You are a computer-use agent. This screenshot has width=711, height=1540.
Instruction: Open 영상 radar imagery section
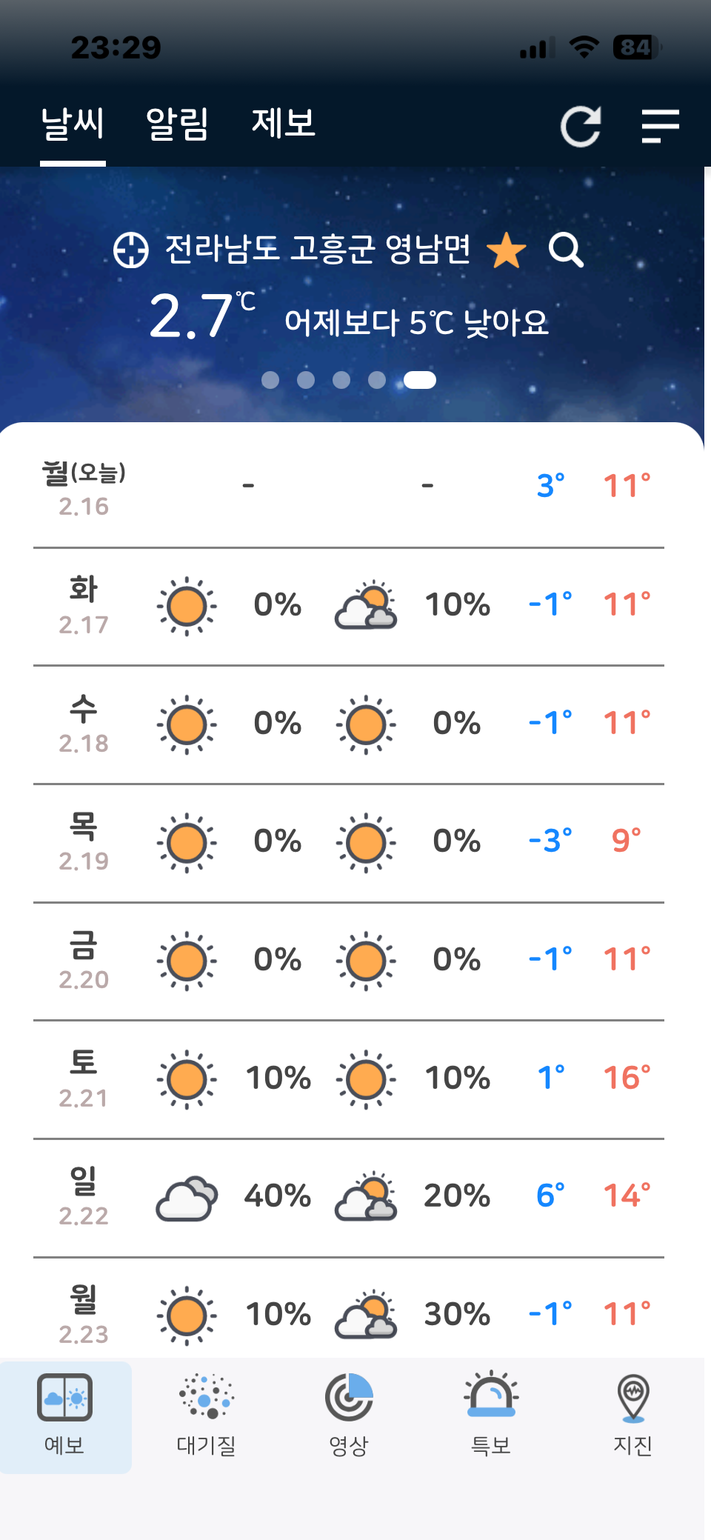(349, 1415)
